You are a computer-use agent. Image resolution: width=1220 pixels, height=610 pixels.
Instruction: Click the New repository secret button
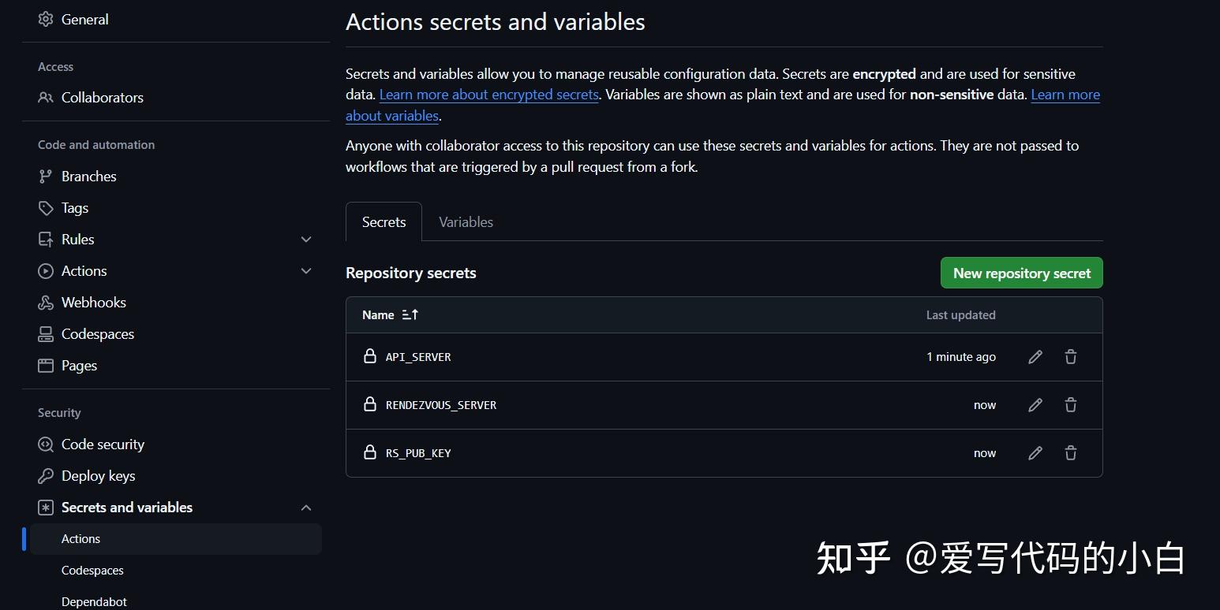1021,273
